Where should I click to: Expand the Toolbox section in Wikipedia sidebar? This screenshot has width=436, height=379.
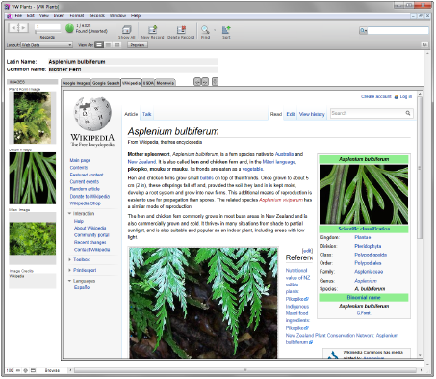(69, 259)
